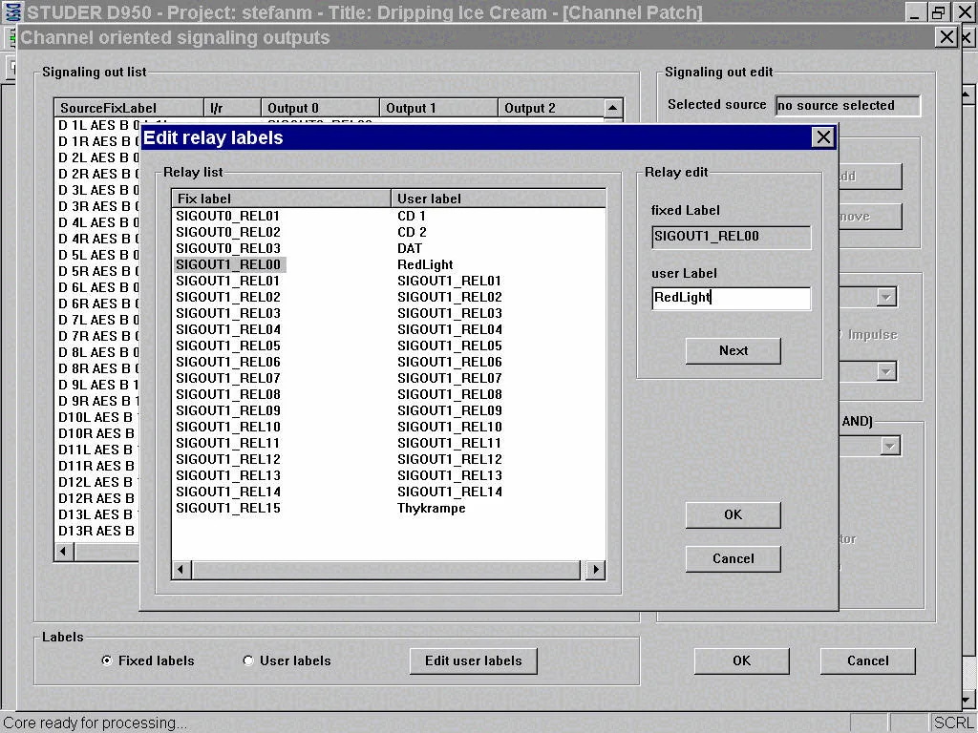Click relay list scrollbar right arrow

596,569
